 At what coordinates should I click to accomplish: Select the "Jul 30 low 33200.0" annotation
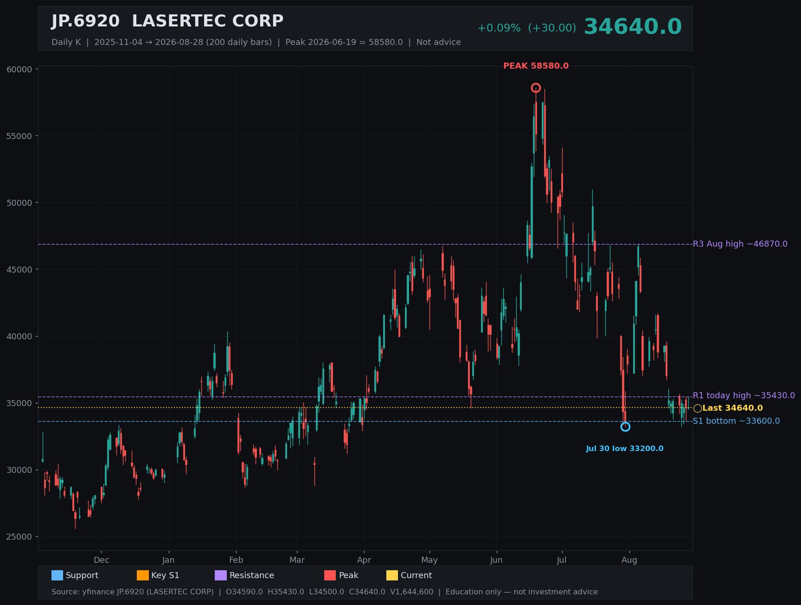625,449
